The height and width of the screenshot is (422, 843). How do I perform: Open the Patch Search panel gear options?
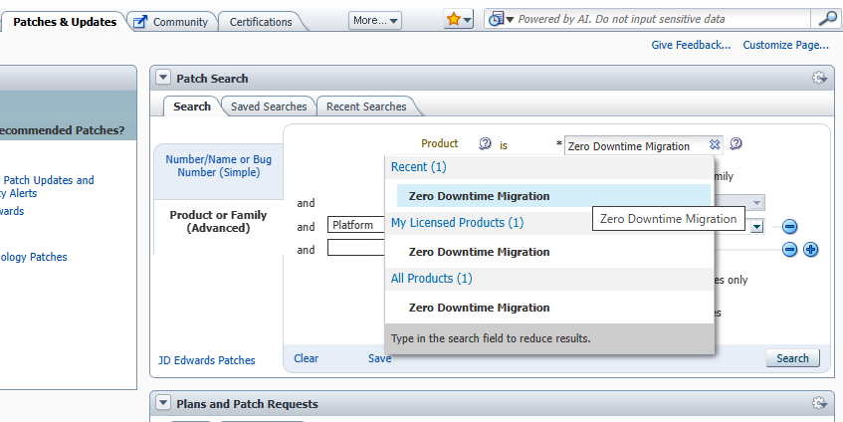(819, 78)
